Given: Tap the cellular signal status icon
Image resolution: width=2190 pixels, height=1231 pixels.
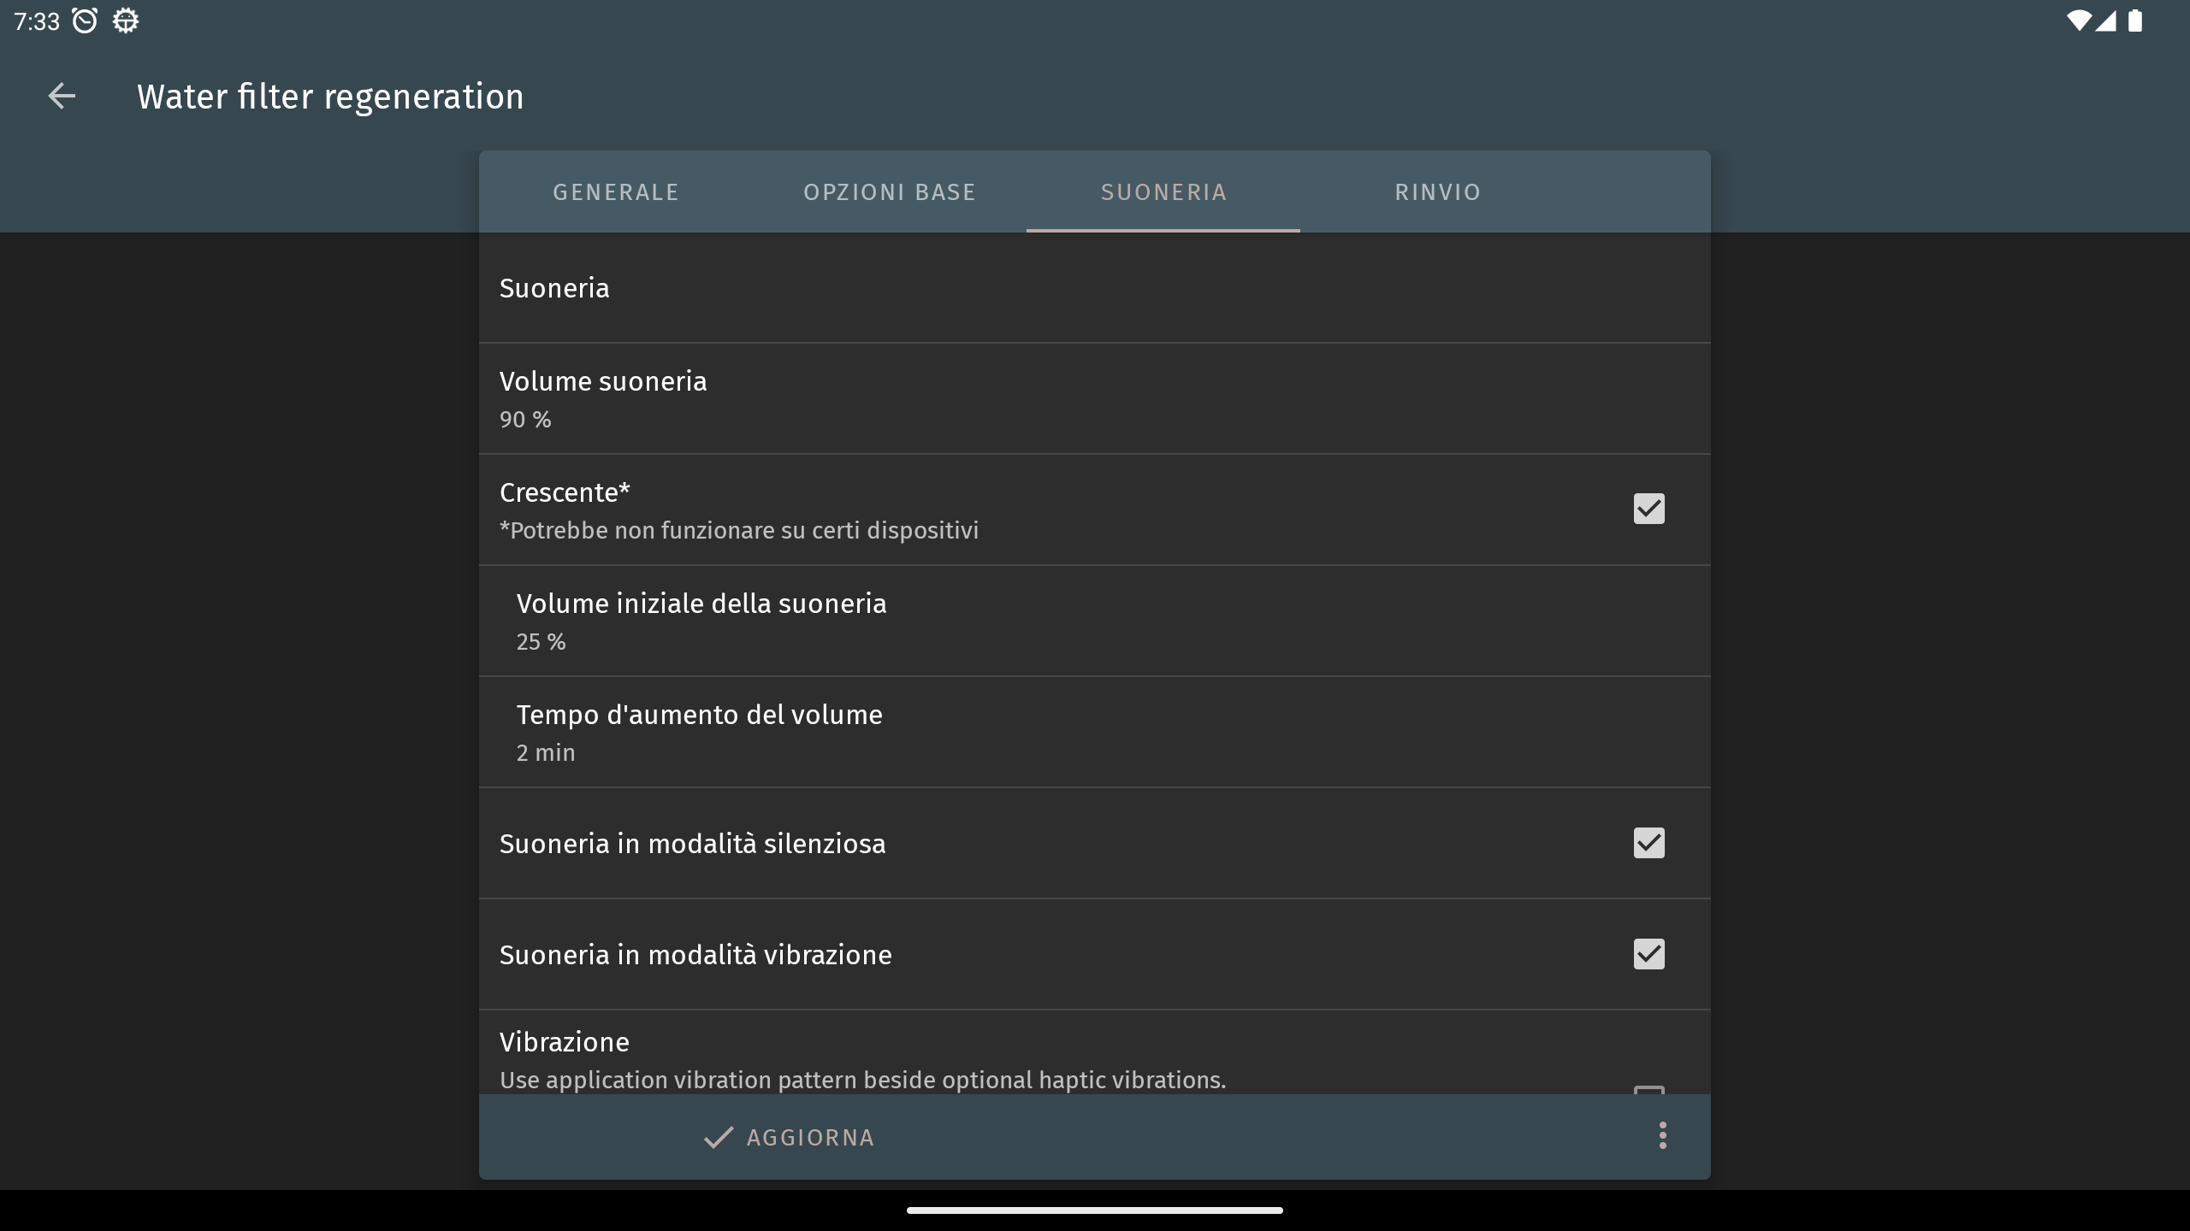Looking at the screenshot, I should pos(2106,21).
